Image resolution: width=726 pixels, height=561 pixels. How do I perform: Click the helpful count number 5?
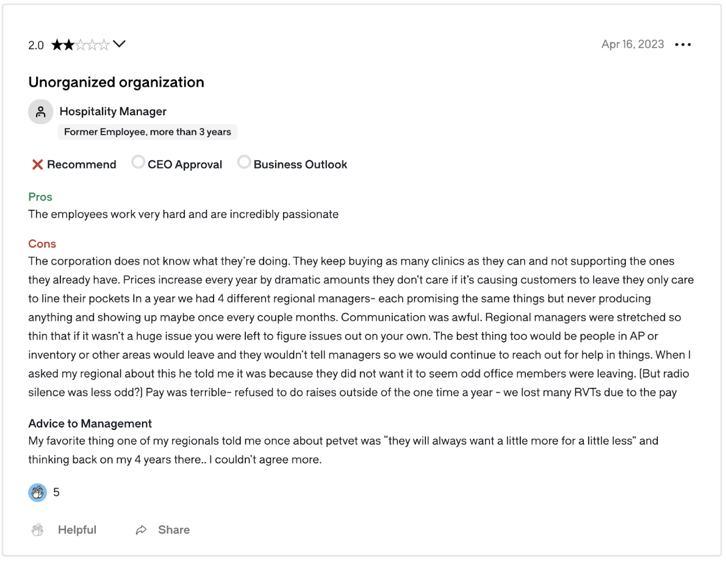pos(56,492)
